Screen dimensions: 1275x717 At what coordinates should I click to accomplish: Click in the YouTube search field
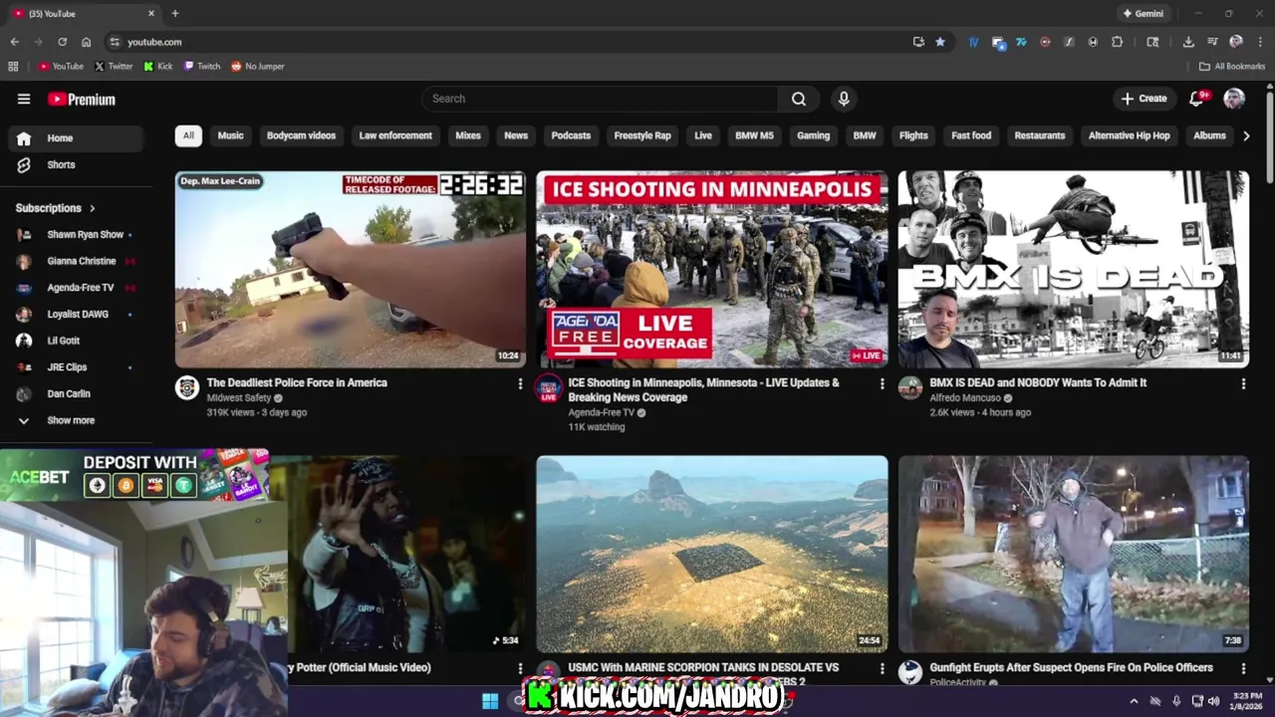coord(601,99)
